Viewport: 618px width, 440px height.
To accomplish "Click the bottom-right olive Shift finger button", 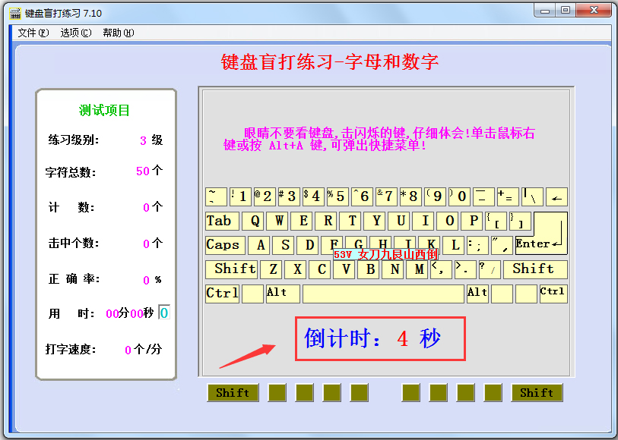I will point(537,392).
